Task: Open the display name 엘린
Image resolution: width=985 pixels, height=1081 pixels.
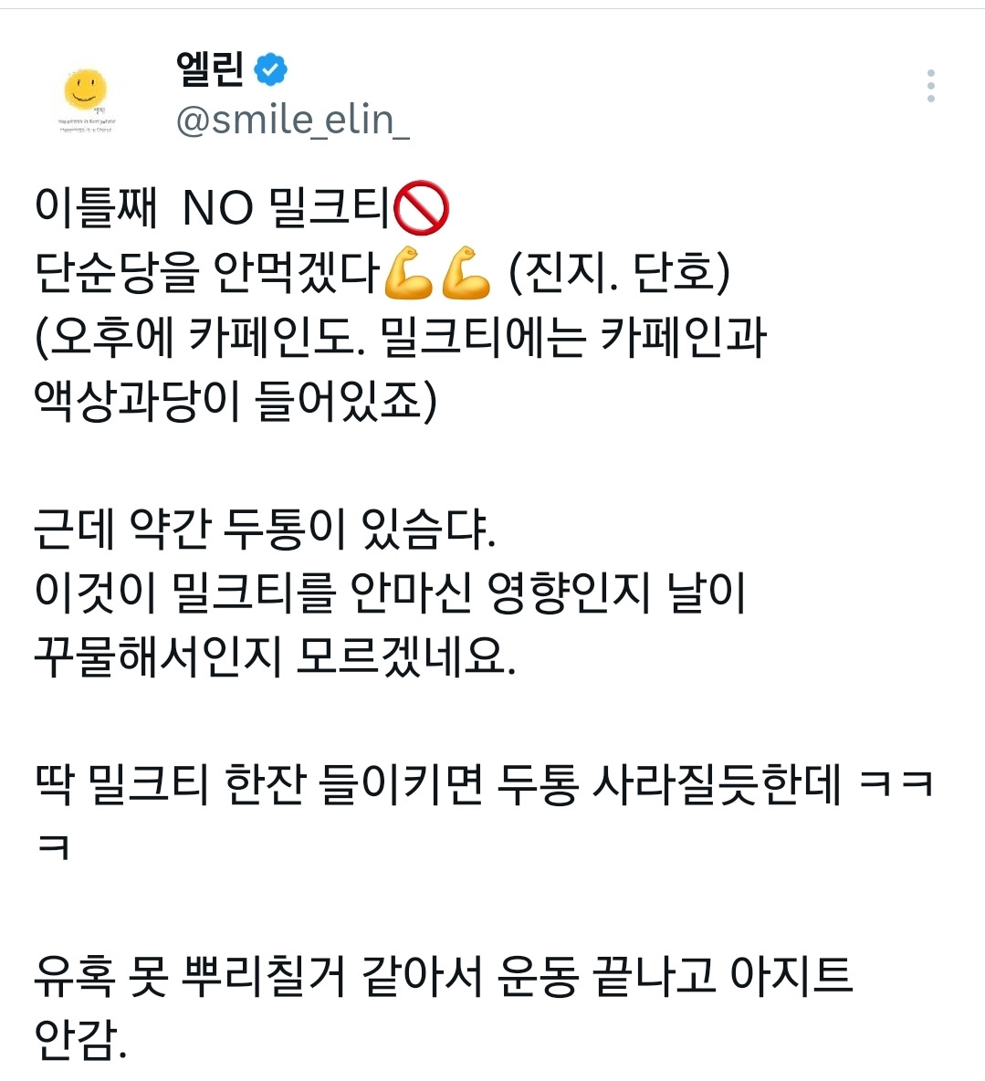Action: coord(210,69)
